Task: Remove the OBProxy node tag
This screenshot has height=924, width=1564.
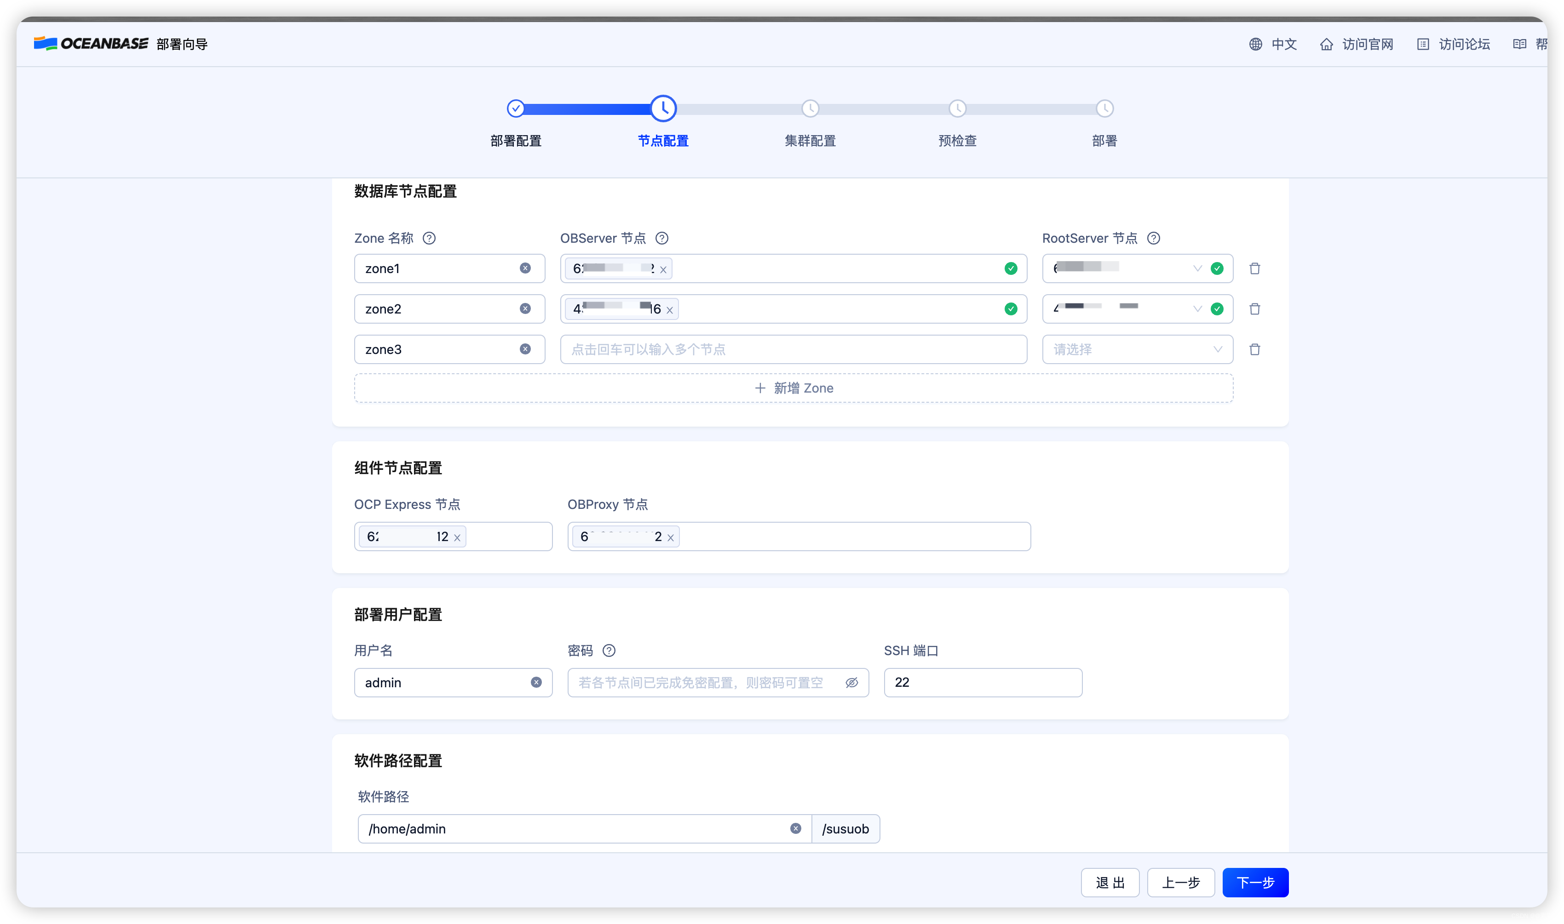Action: click(671, 538)
